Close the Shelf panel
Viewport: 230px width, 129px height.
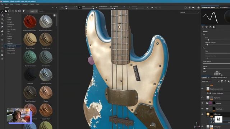[x=56, y=8]
